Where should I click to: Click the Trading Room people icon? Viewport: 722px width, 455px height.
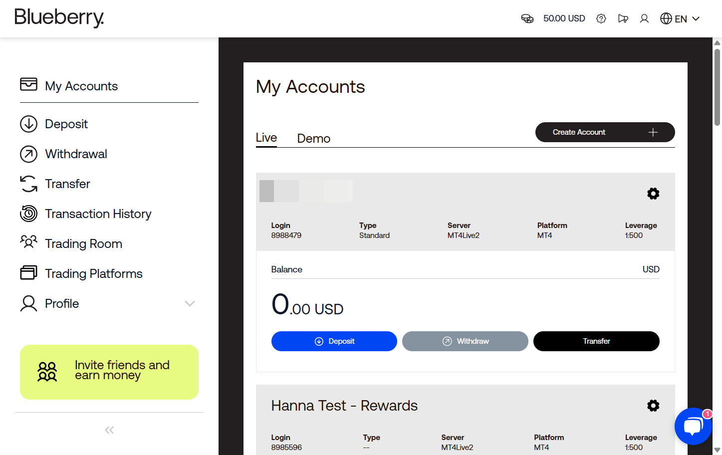pos(28,242)
